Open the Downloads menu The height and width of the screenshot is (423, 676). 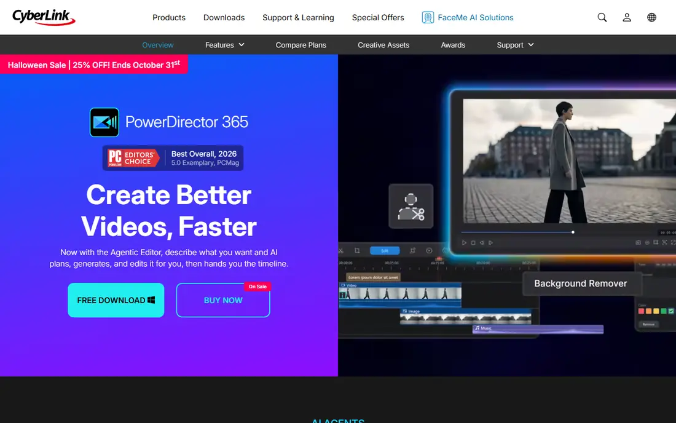(x=224, y=17)
